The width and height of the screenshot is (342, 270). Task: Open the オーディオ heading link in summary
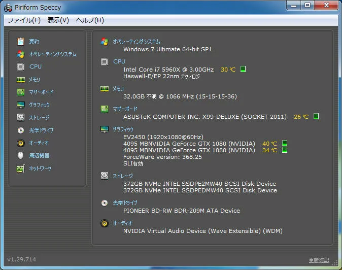click(122, 223)
